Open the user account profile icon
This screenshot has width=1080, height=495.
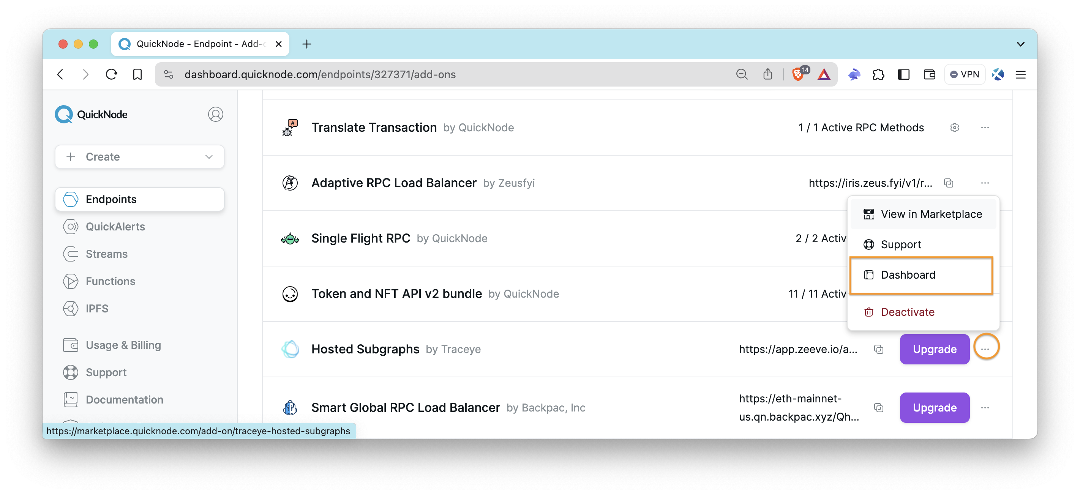click(215, 114)
